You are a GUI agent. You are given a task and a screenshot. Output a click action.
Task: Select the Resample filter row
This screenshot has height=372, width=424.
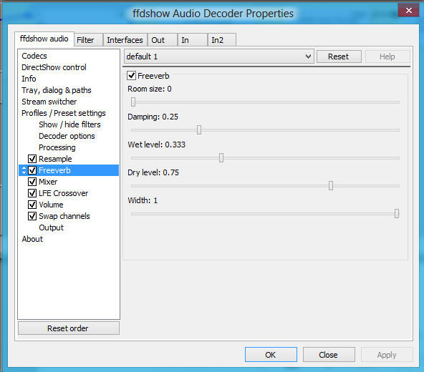coord(55,159)
